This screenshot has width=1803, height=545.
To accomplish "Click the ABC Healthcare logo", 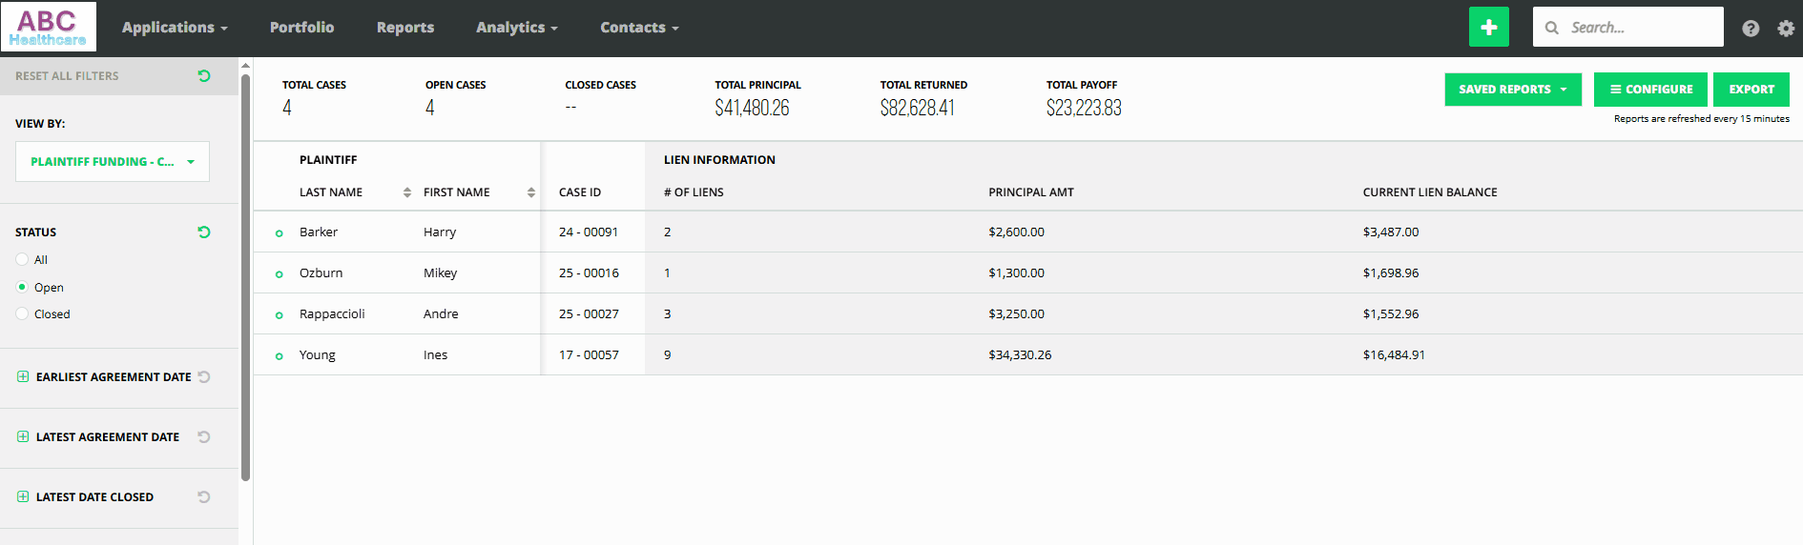I will [49, 27].
